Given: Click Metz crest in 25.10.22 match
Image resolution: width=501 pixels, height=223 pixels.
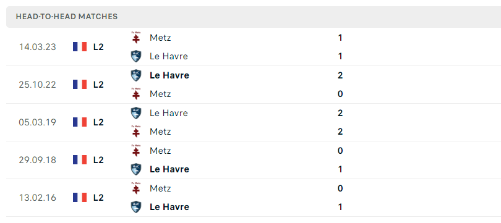Looking at the screenshot, I should (136, 94).
